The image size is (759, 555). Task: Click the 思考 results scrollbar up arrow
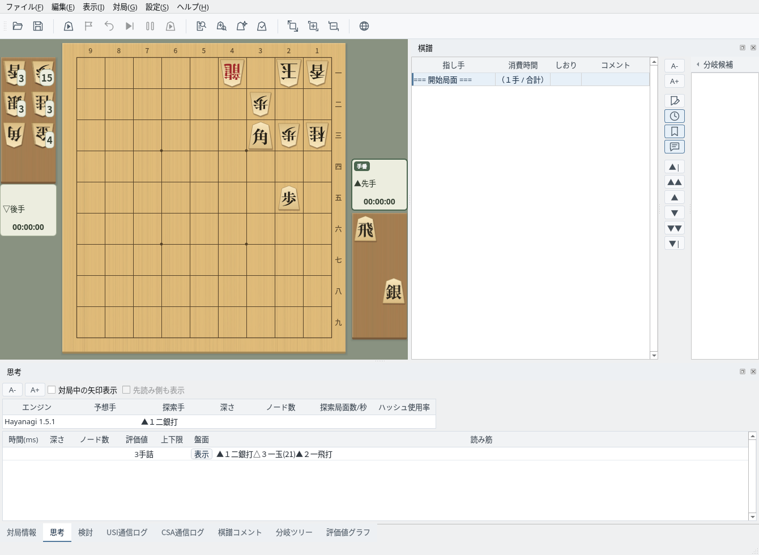click(752, 436)
